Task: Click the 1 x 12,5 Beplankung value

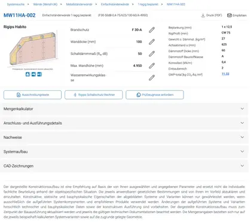Action: pos(226,27)
